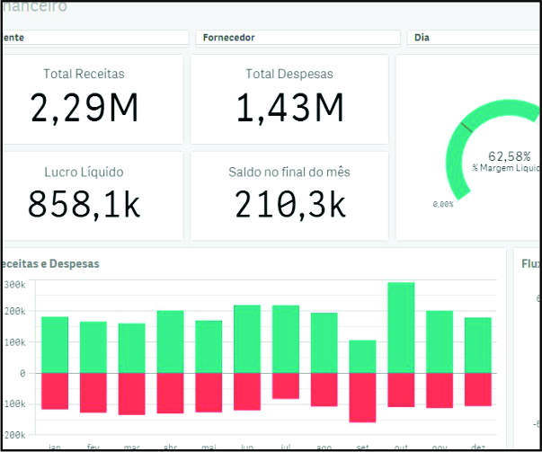Viewport: 542px width, 452px height.
Task: Click the green revenue bar for December
Action: point(477,344)
